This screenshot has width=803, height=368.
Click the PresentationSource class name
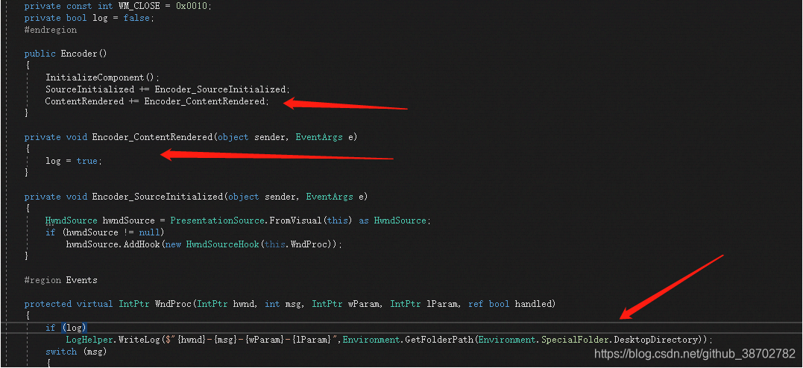click(x=217, y=221)
